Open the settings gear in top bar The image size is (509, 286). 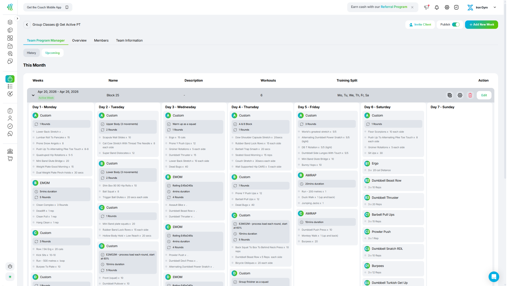click(x=447, y=7)
